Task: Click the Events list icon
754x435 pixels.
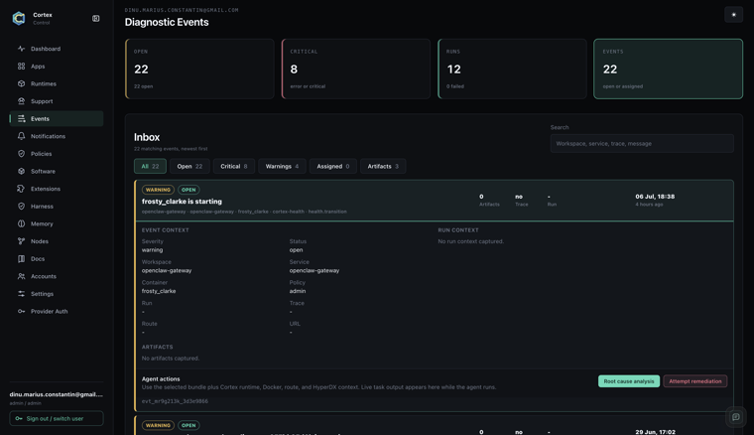Action: [x=21, y=119]
